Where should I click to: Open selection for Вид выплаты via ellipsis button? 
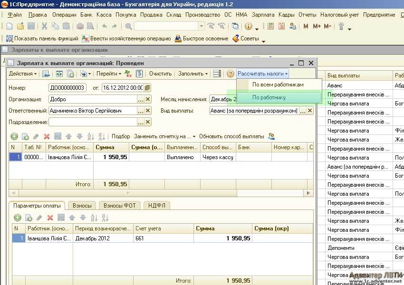click(x=303, y=111)
